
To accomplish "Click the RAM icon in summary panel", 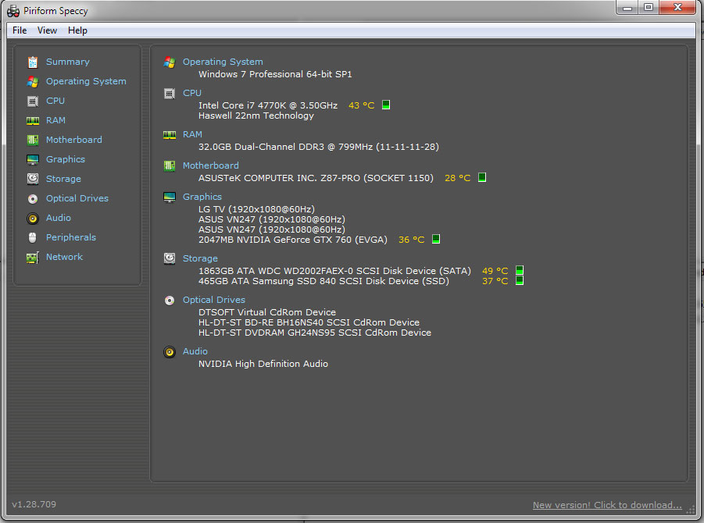I will coord(170,134).
